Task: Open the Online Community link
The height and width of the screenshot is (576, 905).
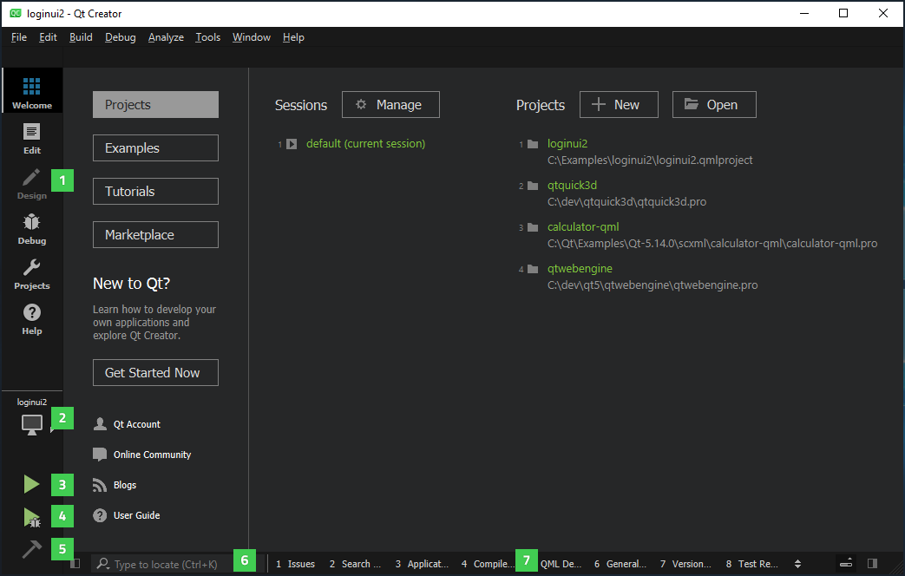Action: tap(153, 455)
